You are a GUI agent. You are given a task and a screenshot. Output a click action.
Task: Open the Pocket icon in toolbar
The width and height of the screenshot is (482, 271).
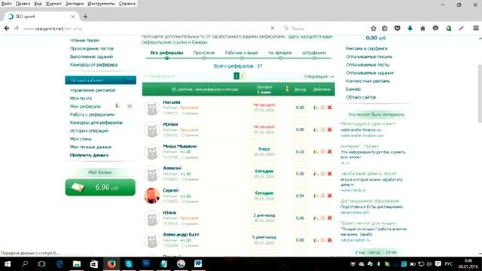point(397,29)
